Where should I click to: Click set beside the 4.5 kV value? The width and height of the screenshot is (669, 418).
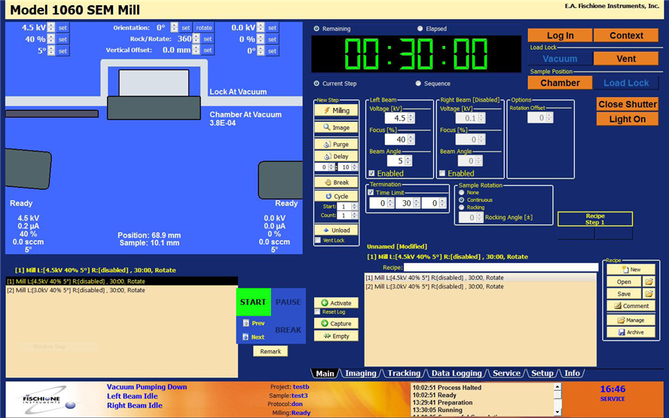(x=63, y=27)
